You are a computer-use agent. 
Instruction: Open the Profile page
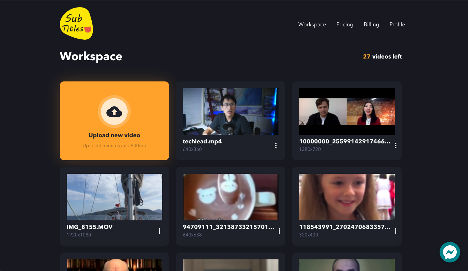click(x=397, y=25)
